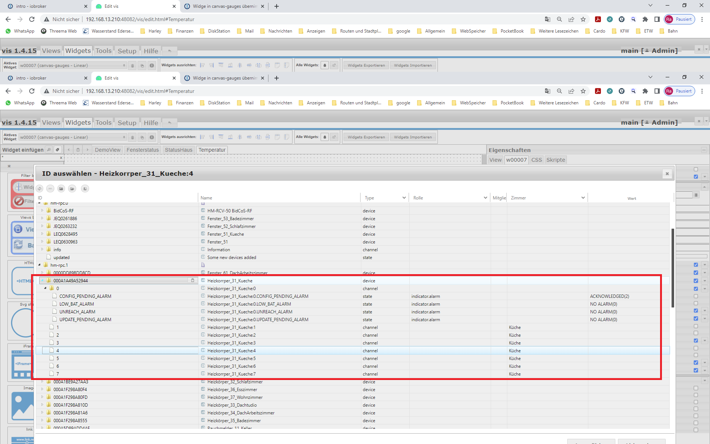Uncheck the first checked checkbox in Eigenschaften panel
This screenshot has width=710, height=444.
pos(696,177)
